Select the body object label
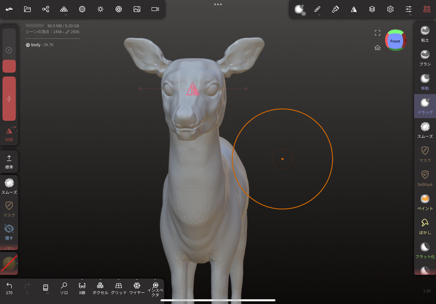Viewport: 436px width, 304px height. coord(39,45)
